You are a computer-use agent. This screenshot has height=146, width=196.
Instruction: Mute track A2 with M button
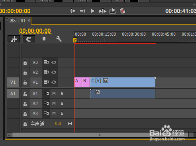coord(54,103)
